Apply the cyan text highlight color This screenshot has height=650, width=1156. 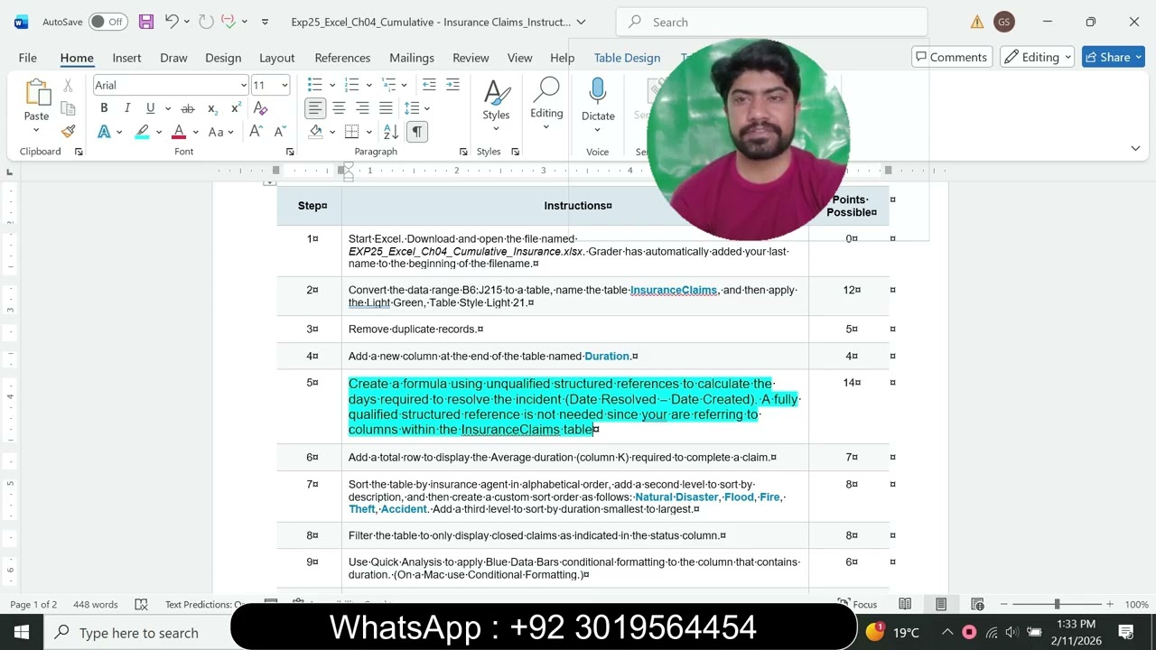(x=142, y=132)
